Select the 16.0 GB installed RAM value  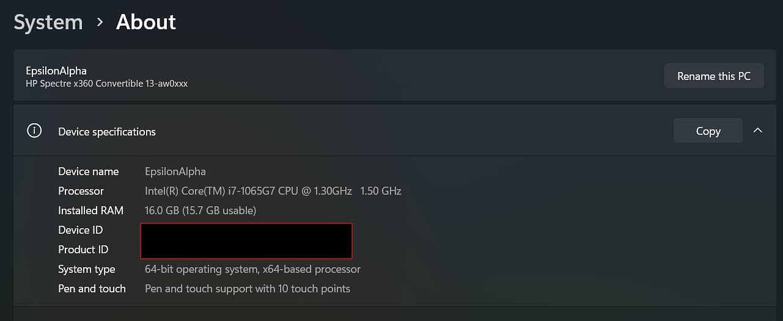coord(200,211)
